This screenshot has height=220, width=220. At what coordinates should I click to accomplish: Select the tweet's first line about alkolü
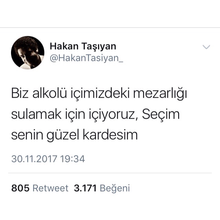tap(99, 93)
